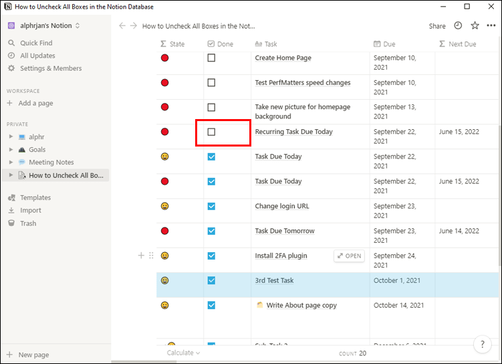Uncheck the Done box for Change login URL
The height and width of the screenshot is (364, 502).
click(x=211, y=206)
